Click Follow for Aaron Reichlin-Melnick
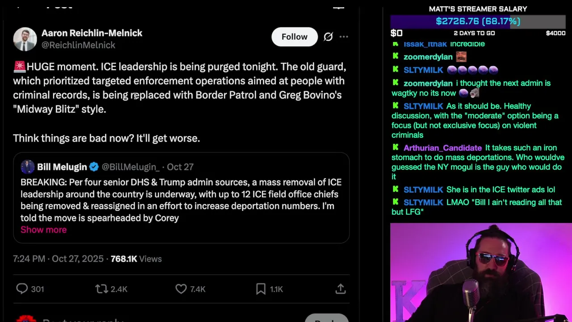The width and height of the screenshot is (572, 322). [294, 37]
